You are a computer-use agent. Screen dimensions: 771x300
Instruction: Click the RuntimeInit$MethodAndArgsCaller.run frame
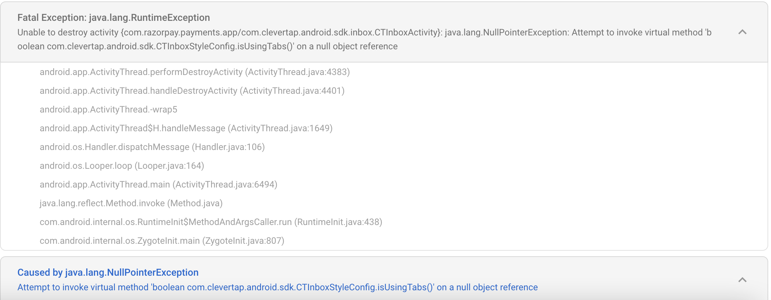pos(210,222)
